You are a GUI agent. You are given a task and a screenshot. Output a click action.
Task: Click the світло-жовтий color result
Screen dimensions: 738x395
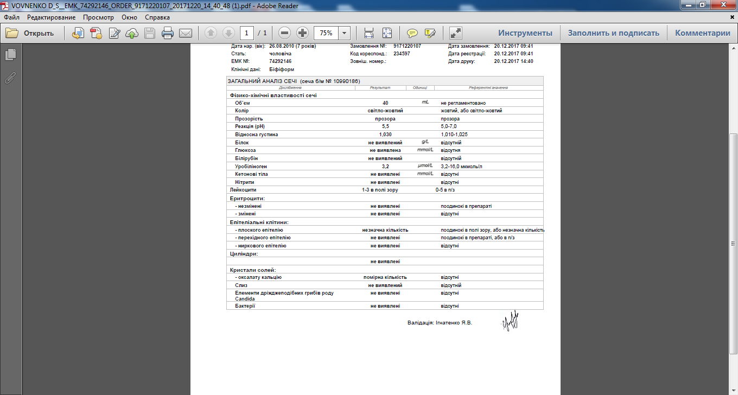[385, 111]
